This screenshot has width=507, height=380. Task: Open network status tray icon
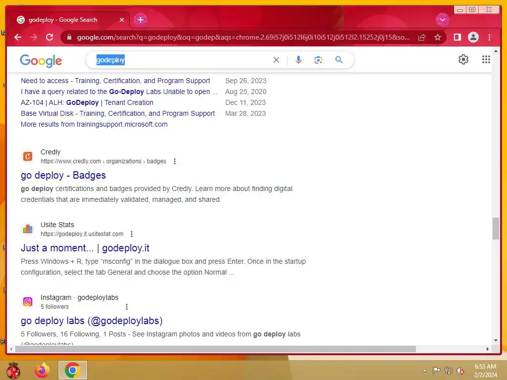[x=449, y=370]
